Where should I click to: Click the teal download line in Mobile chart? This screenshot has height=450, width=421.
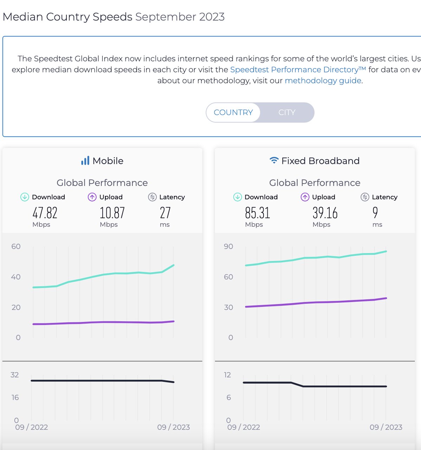pos(103,275)
